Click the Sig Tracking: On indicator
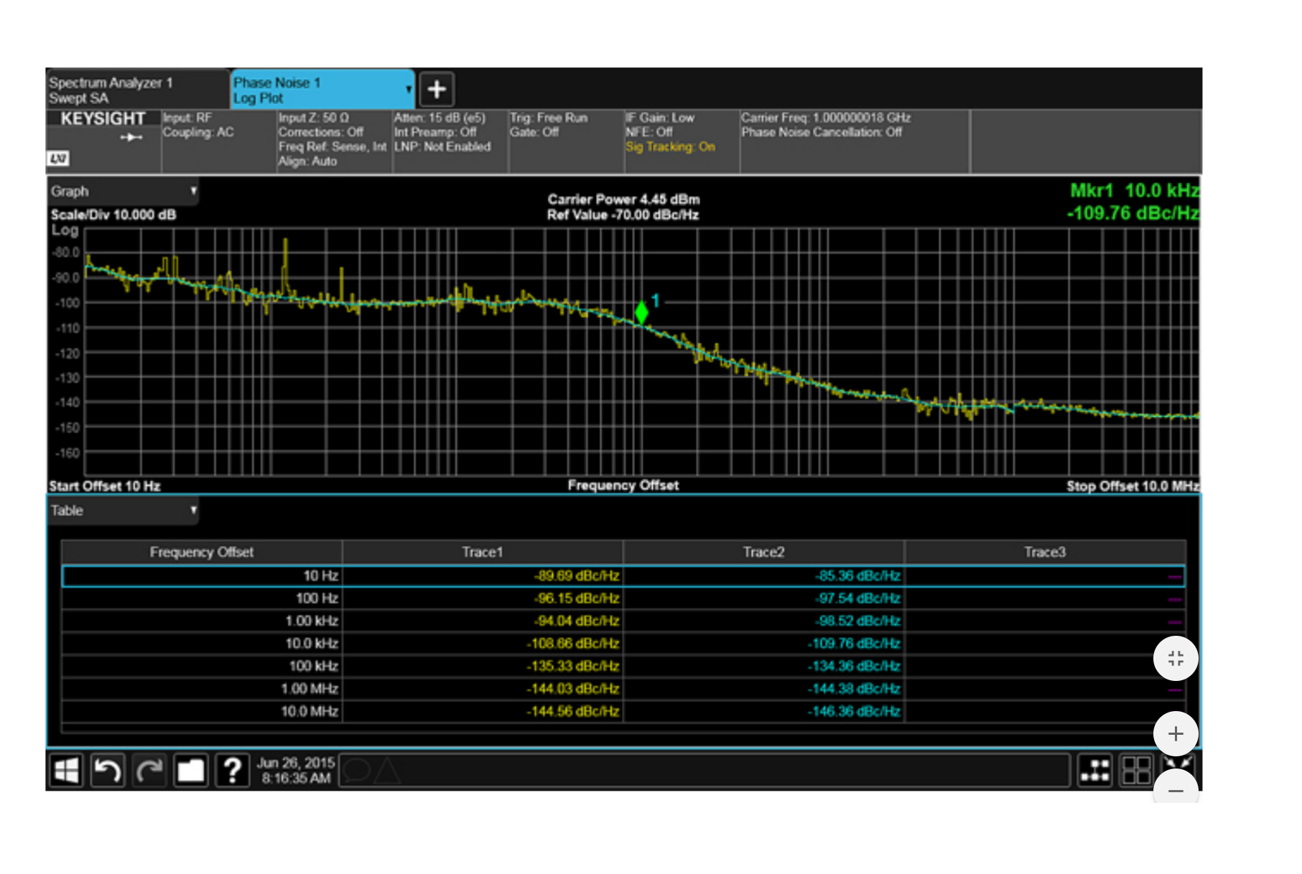This screenshot has height=874, width=1302. click(670, 147)
